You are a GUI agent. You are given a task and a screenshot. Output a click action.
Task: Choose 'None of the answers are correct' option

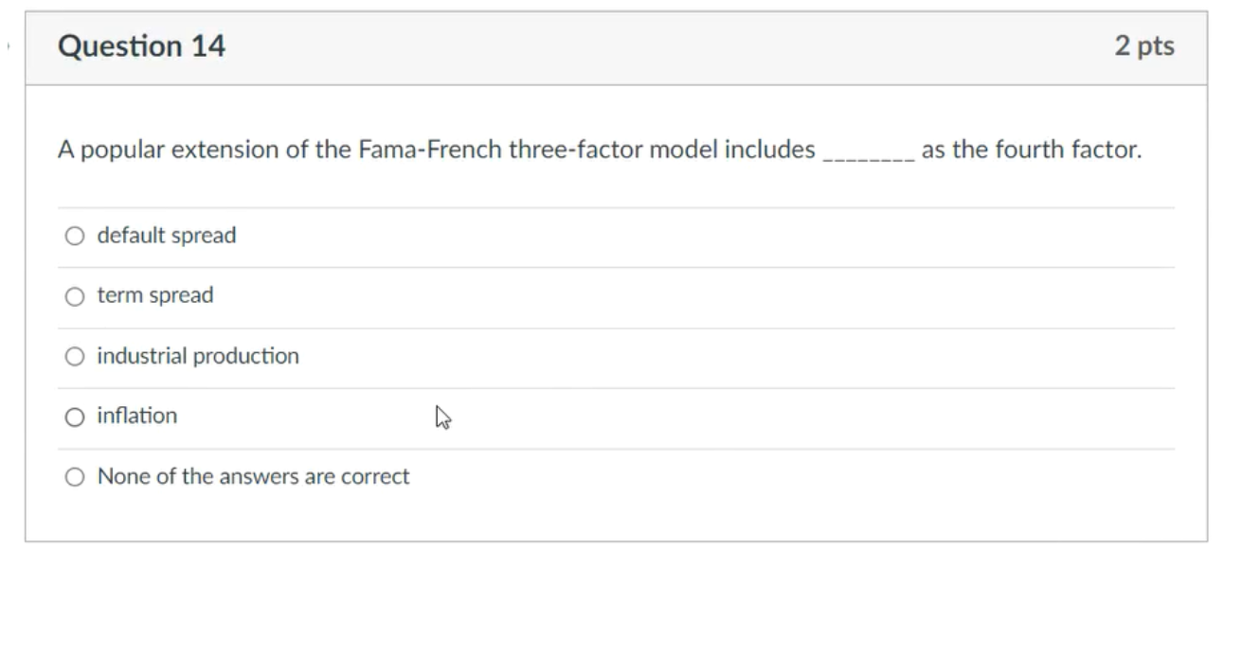[x=75, y=476]
